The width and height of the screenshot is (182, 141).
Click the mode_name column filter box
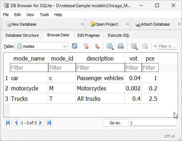(x=29, y=68)
